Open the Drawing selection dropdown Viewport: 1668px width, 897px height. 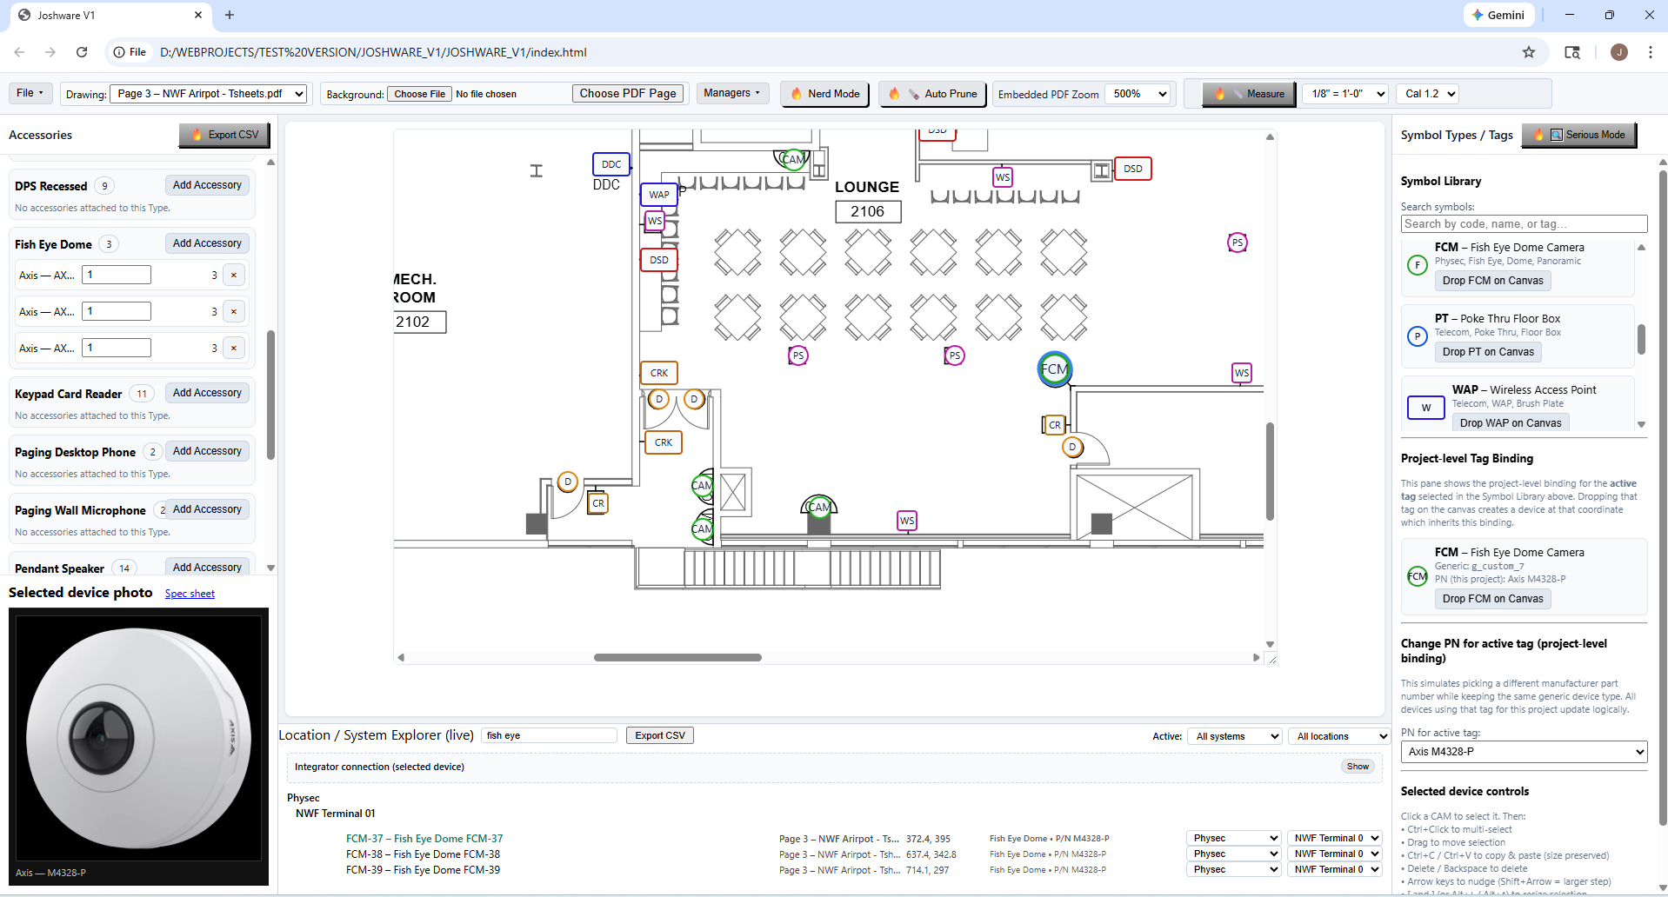pos(208,93)
